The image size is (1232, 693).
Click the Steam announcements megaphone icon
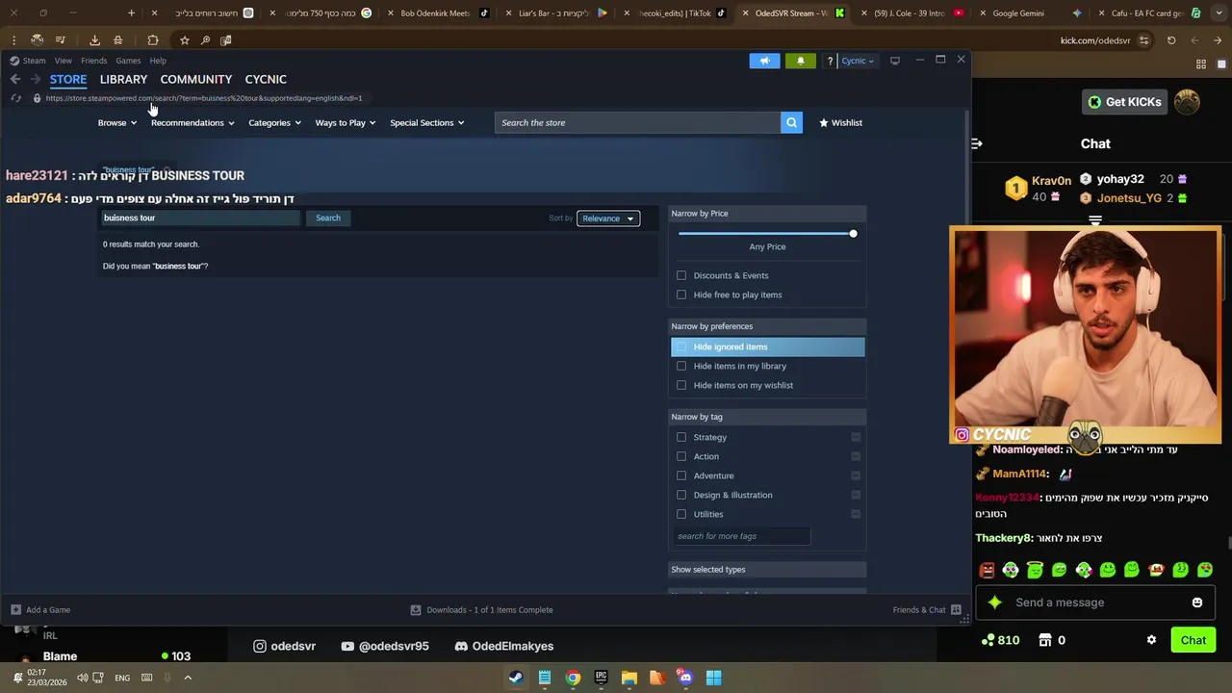(765, 61)
